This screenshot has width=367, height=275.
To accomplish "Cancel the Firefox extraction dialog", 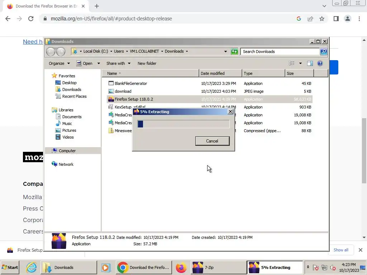I will 212,141.
